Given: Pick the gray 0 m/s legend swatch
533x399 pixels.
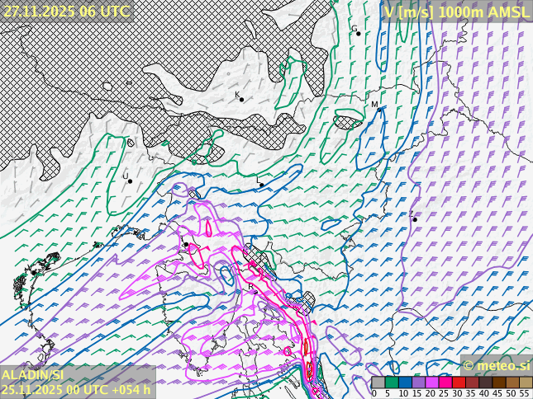Looking at the screenshot, I should click(x=378, y=383).
